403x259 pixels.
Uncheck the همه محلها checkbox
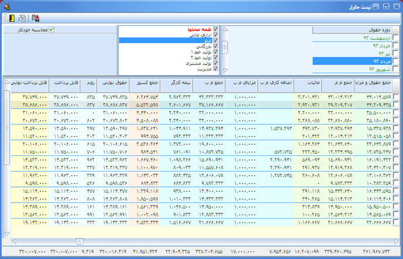pos(216,29)
